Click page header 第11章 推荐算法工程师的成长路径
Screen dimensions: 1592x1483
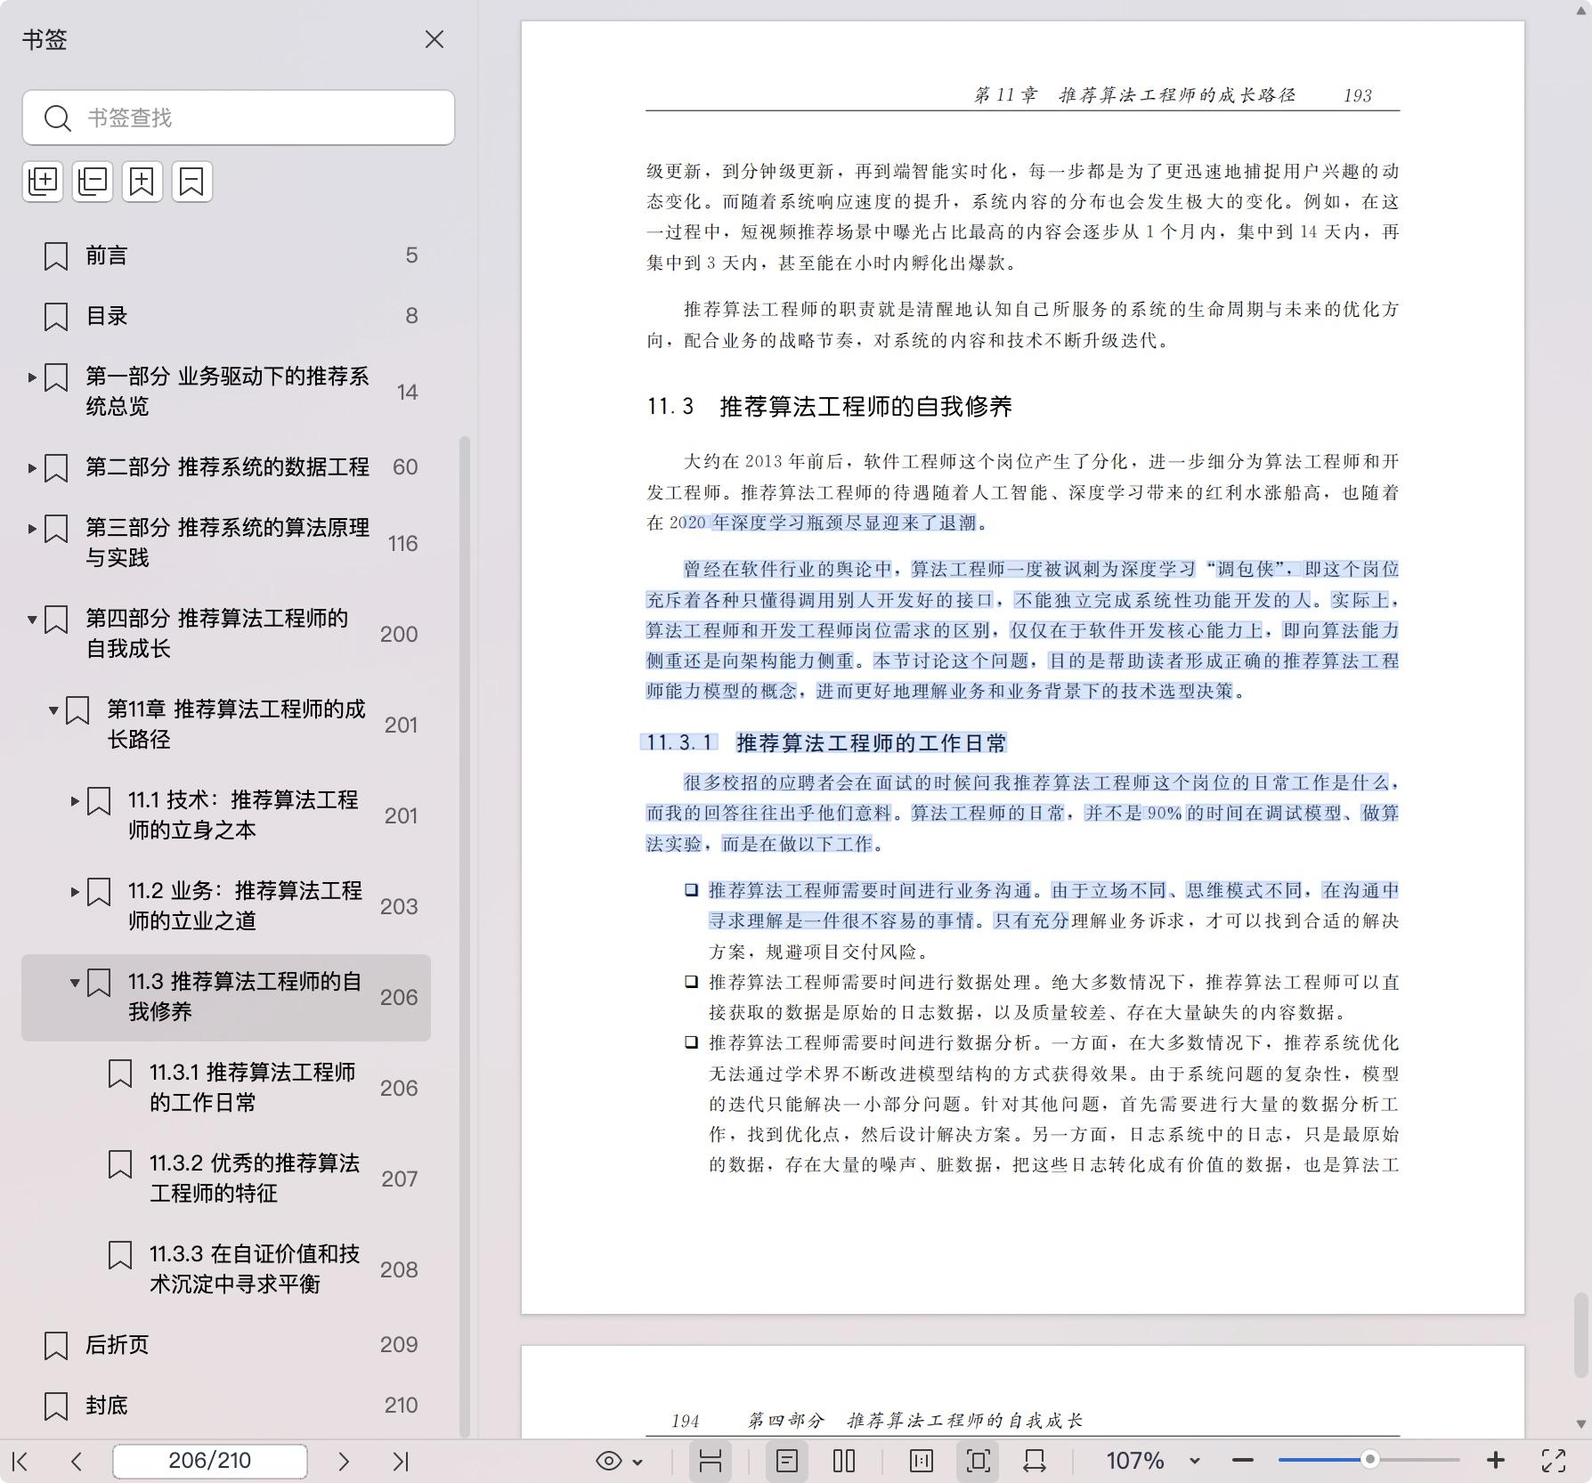click(x=1135, y=95)
